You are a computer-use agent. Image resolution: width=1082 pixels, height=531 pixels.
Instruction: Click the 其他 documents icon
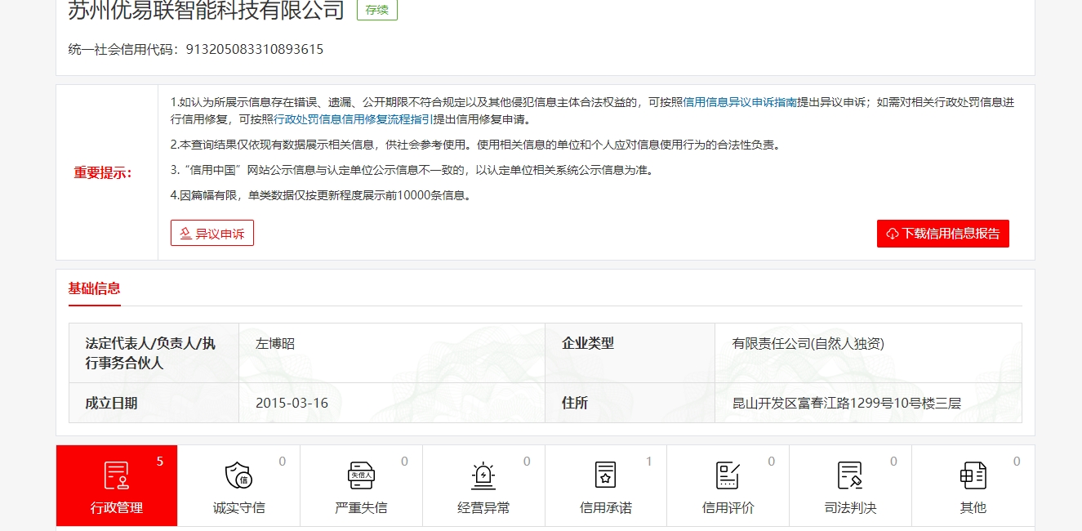[973, 475]
